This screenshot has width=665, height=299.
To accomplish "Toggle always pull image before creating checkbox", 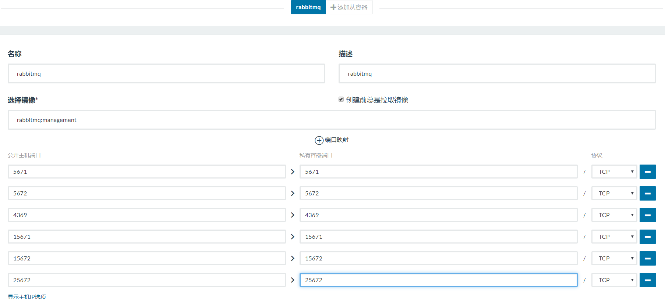I will 341,99.
